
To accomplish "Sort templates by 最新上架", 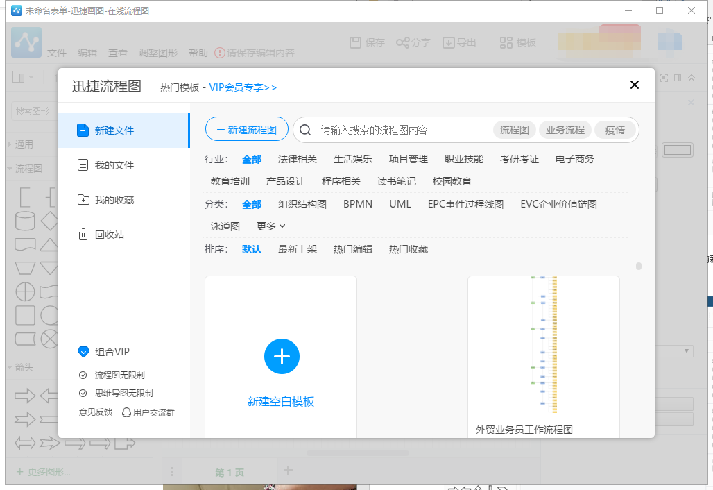I will pos(297,249).
